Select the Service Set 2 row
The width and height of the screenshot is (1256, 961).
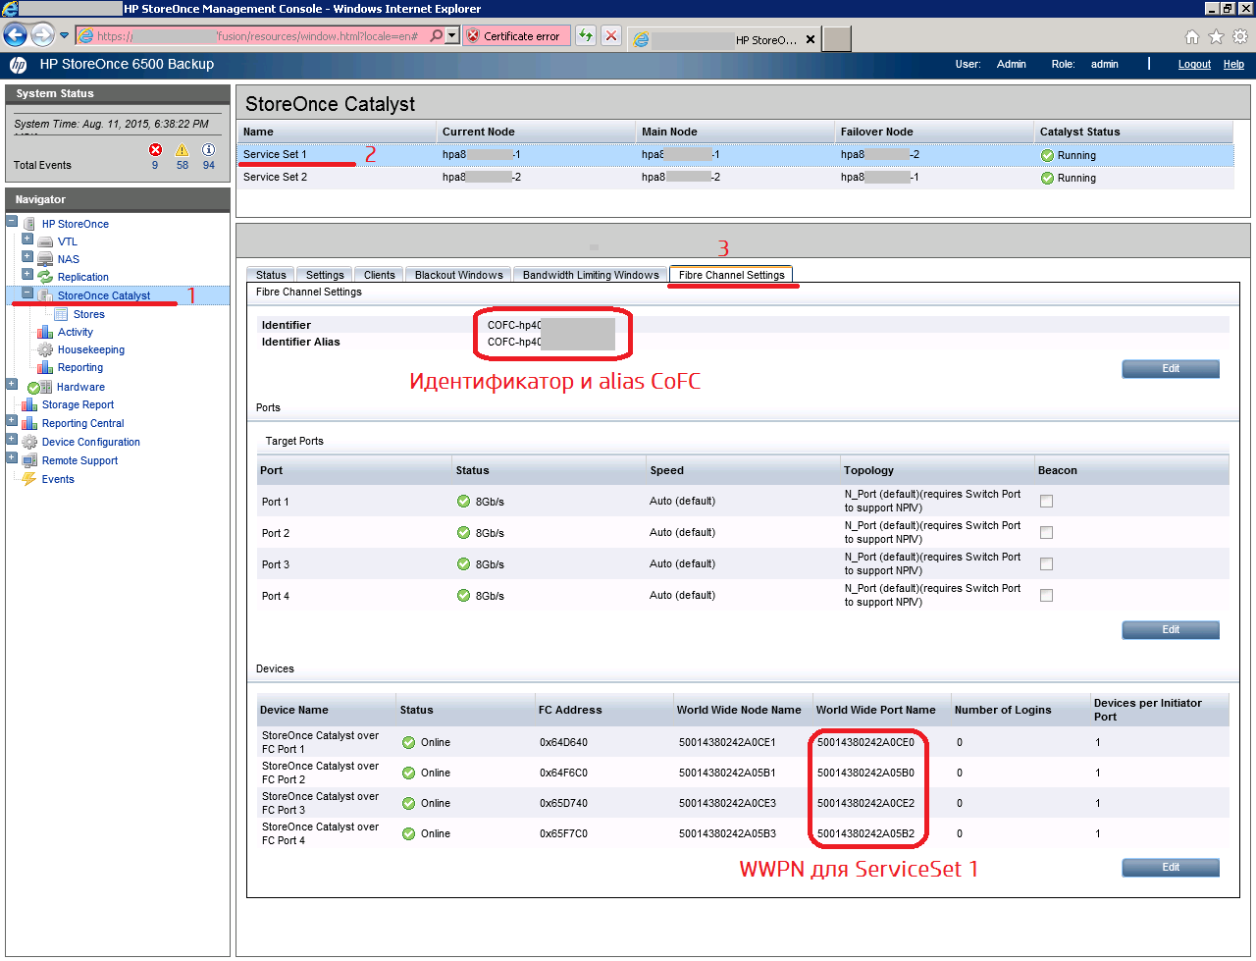pos(736,178)
